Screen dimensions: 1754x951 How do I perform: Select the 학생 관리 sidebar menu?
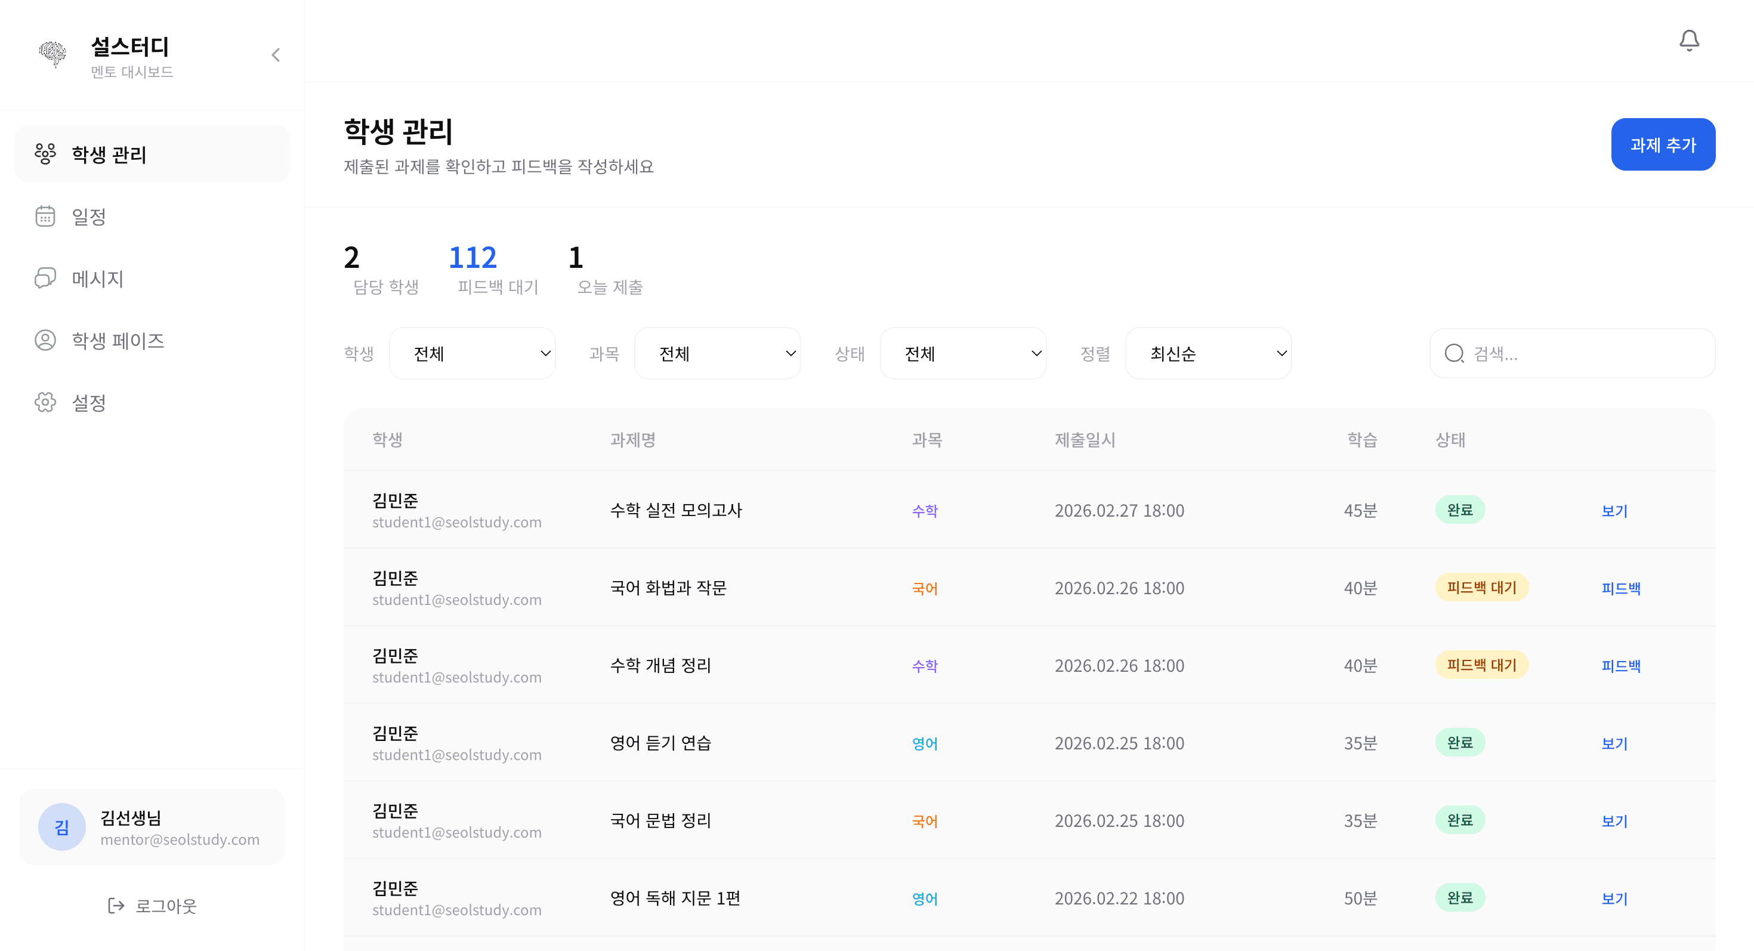(109, 155)
